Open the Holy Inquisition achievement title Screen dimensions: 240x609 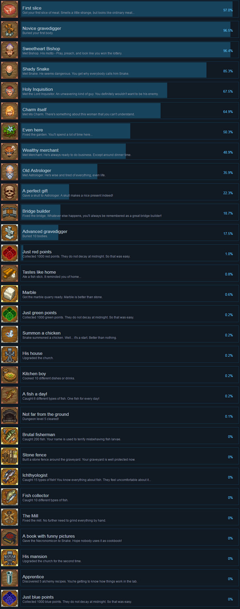tap(38, 89)
